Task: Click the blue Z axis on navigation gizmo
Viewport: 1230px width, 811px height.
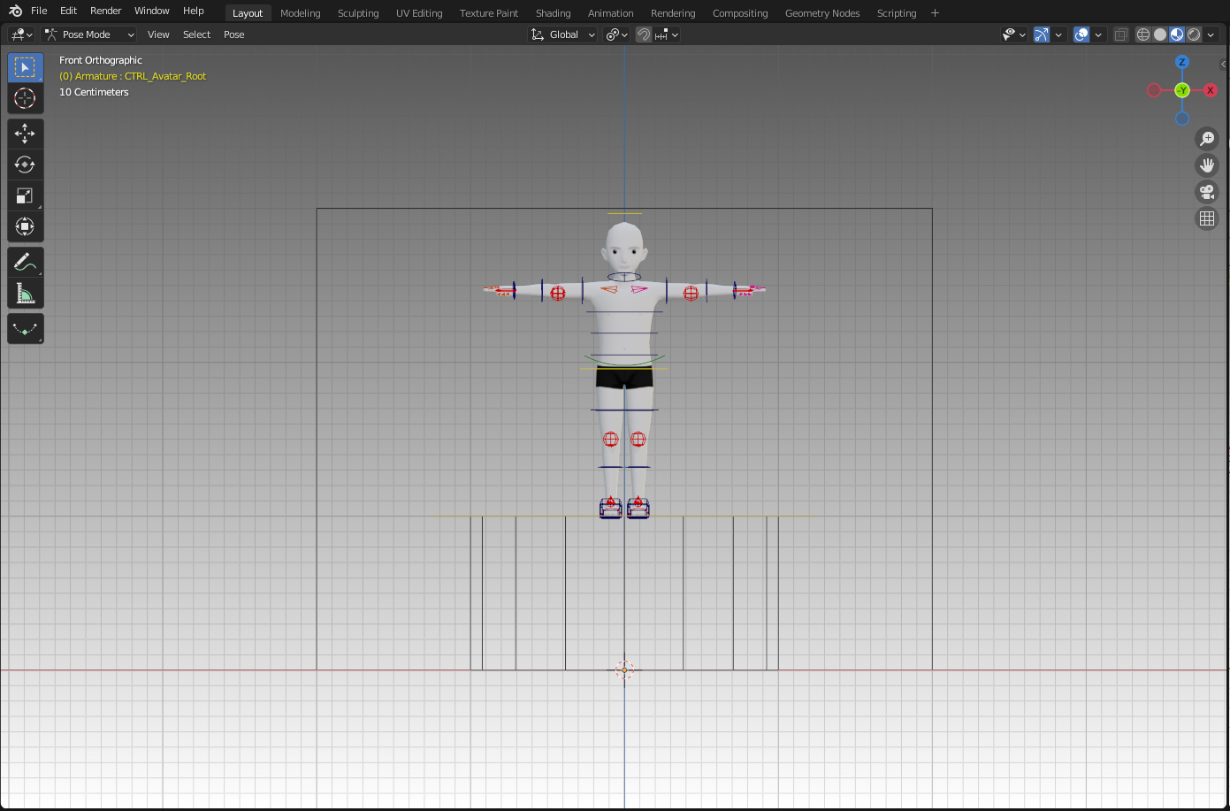Action: pyautogui.click(x=1182, y=62)
